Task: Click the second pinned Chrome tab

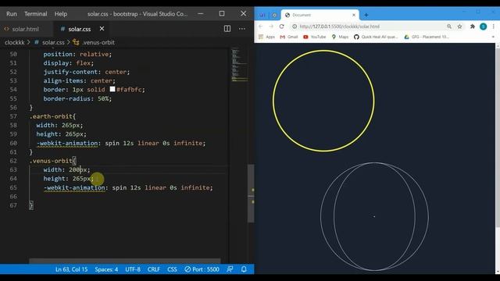Action: click(274, 15)
